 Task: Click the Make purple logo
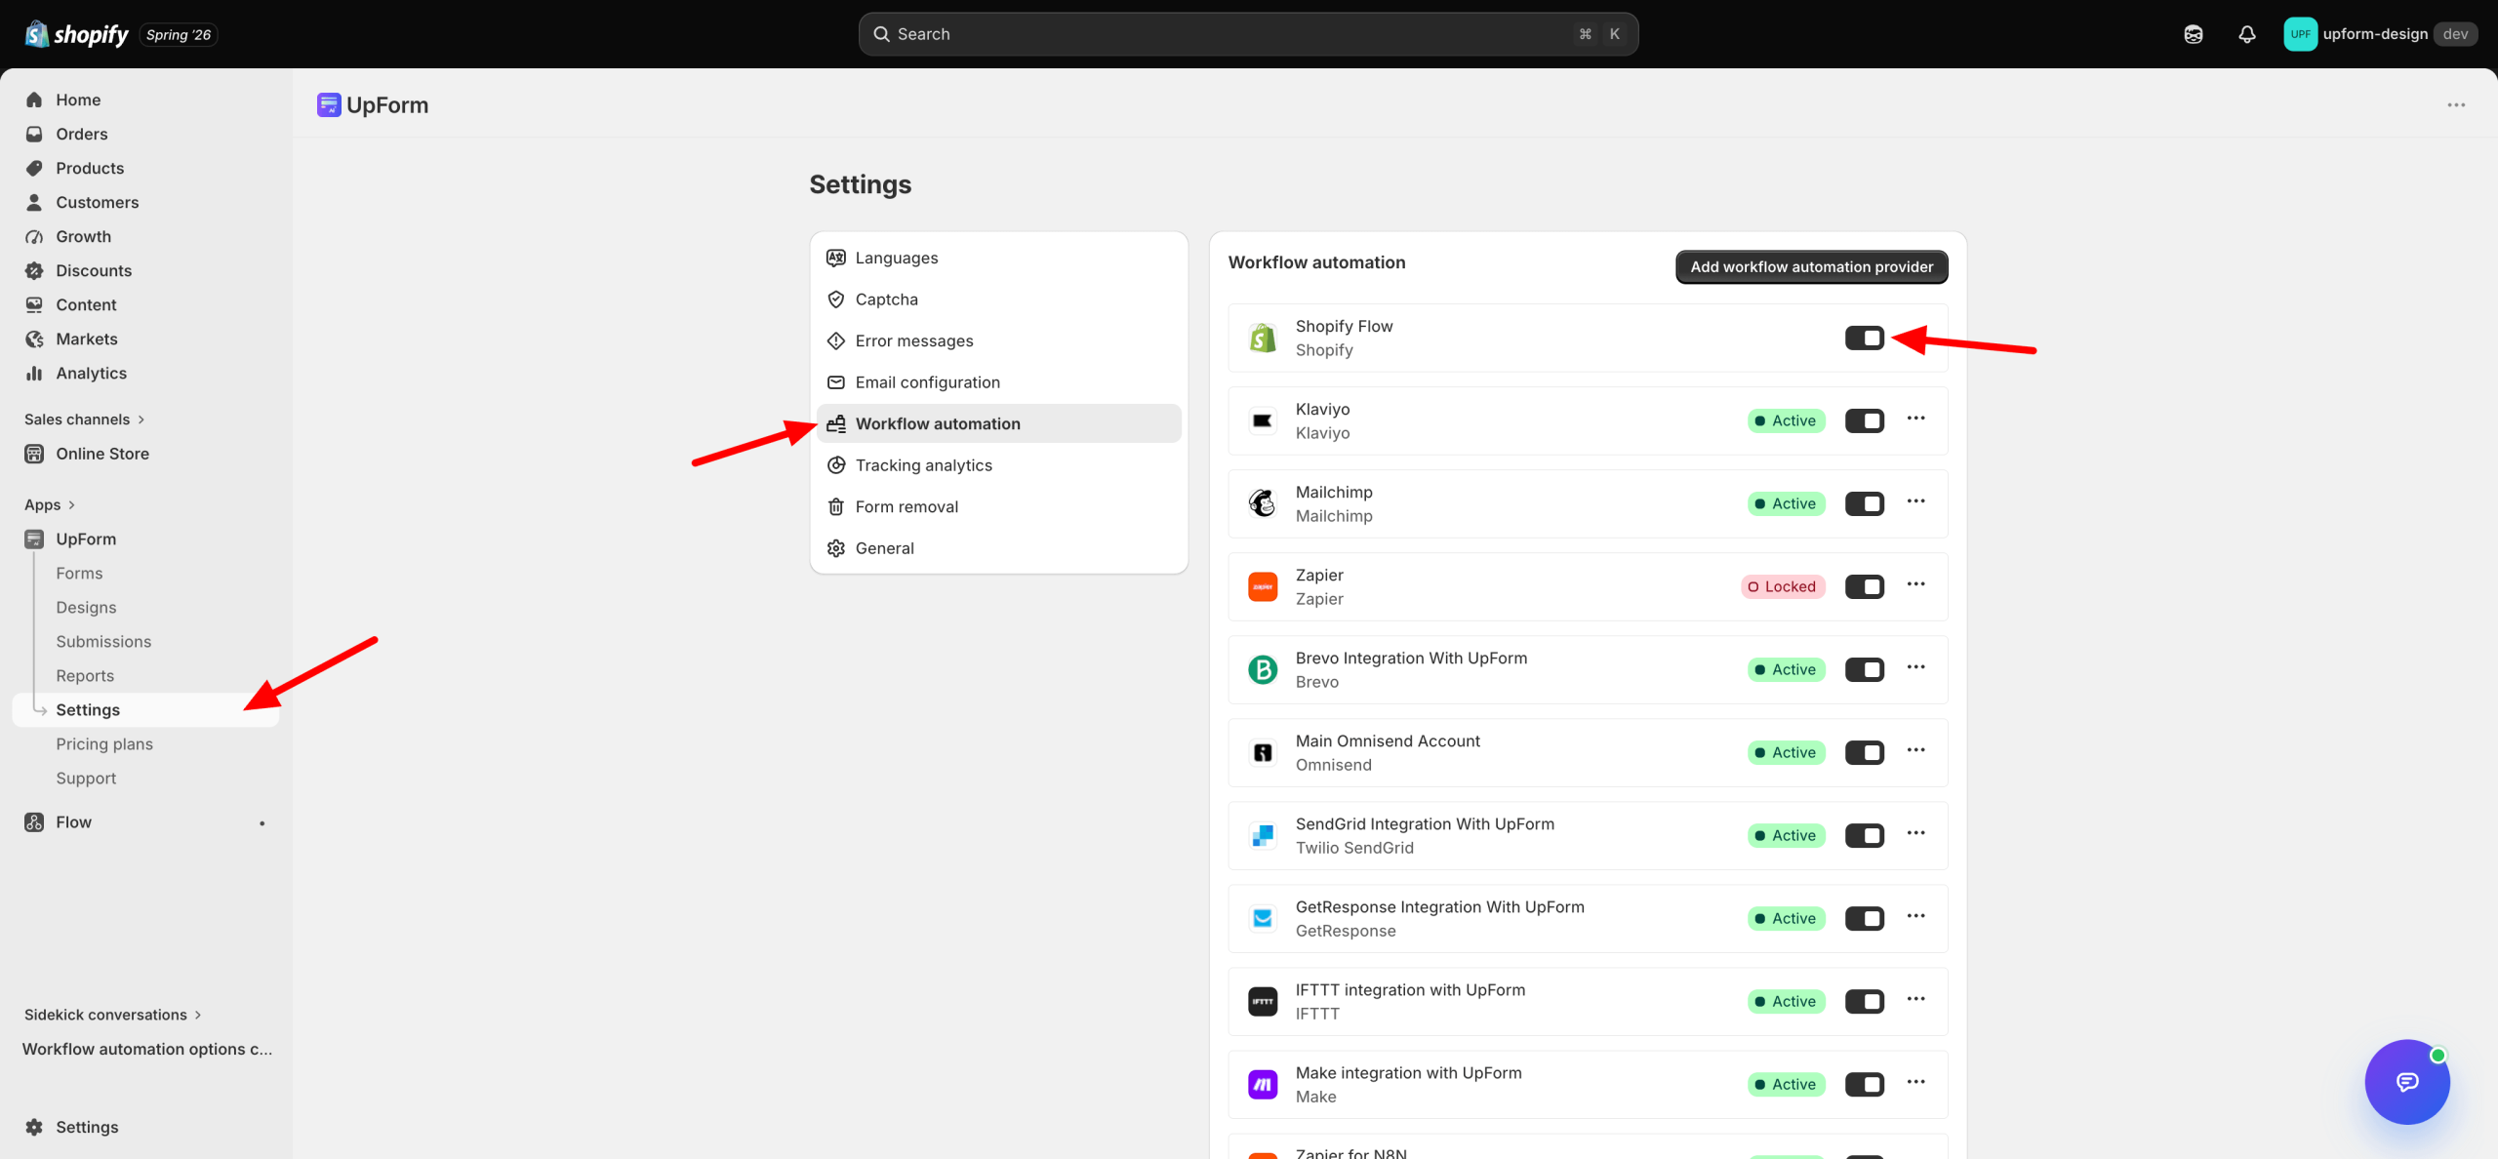(x=1263, y=1085)
